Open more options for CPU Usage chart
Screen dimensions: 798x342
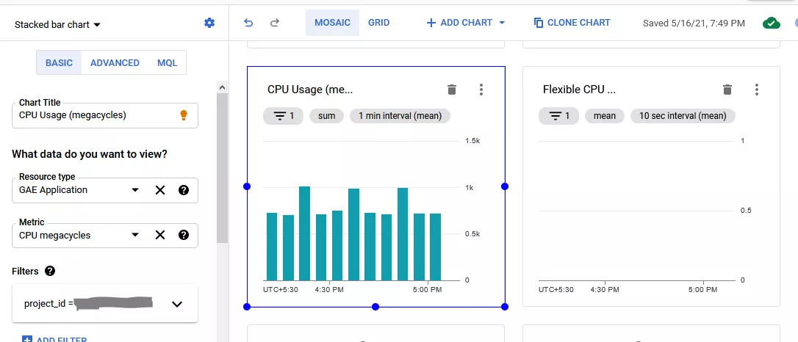[x=481, y=90]
